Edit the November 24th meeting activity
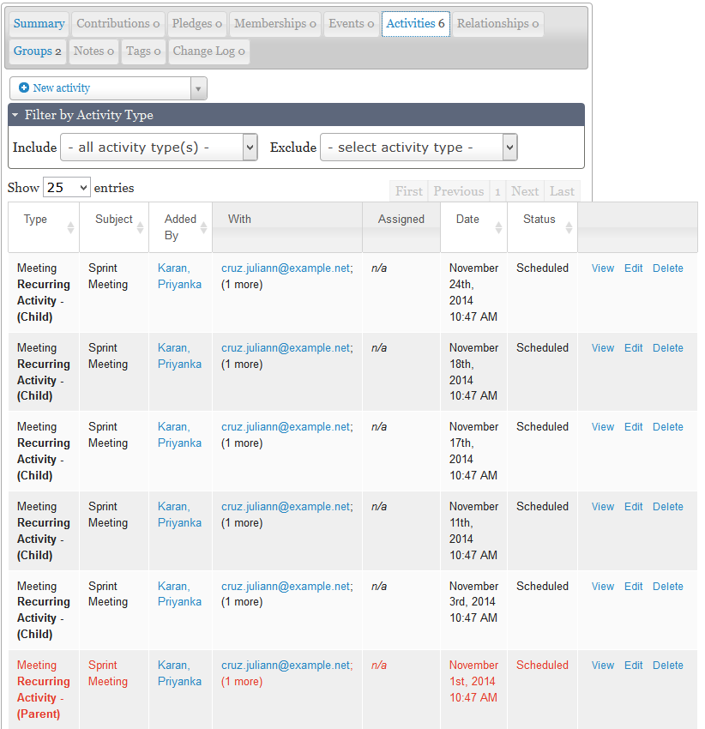Screen dimensions: 705x729 click(633, 268)
